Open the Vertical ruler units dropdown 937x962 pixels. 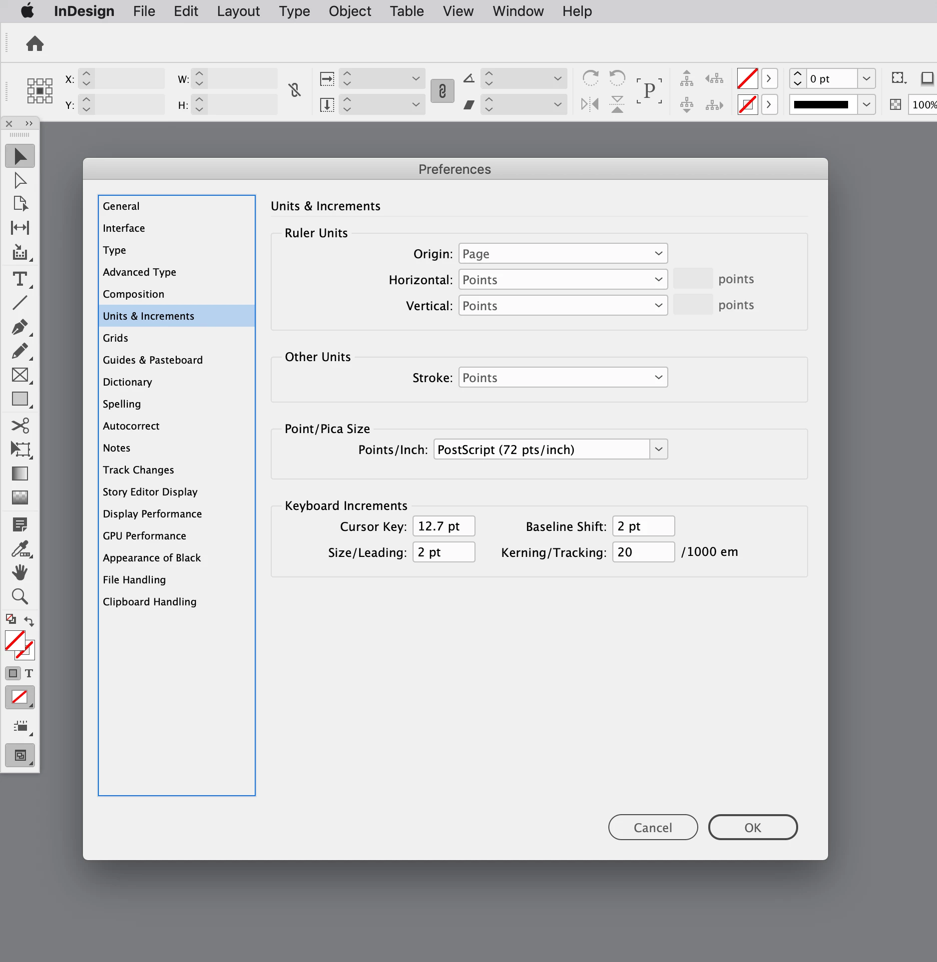click(x=563, y=306)
